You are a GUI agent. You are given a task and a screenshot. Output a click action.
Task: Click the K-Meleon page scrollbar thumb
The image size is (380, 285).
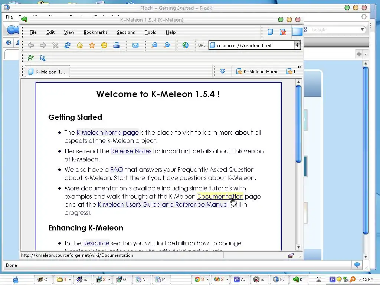pos(299,124)
